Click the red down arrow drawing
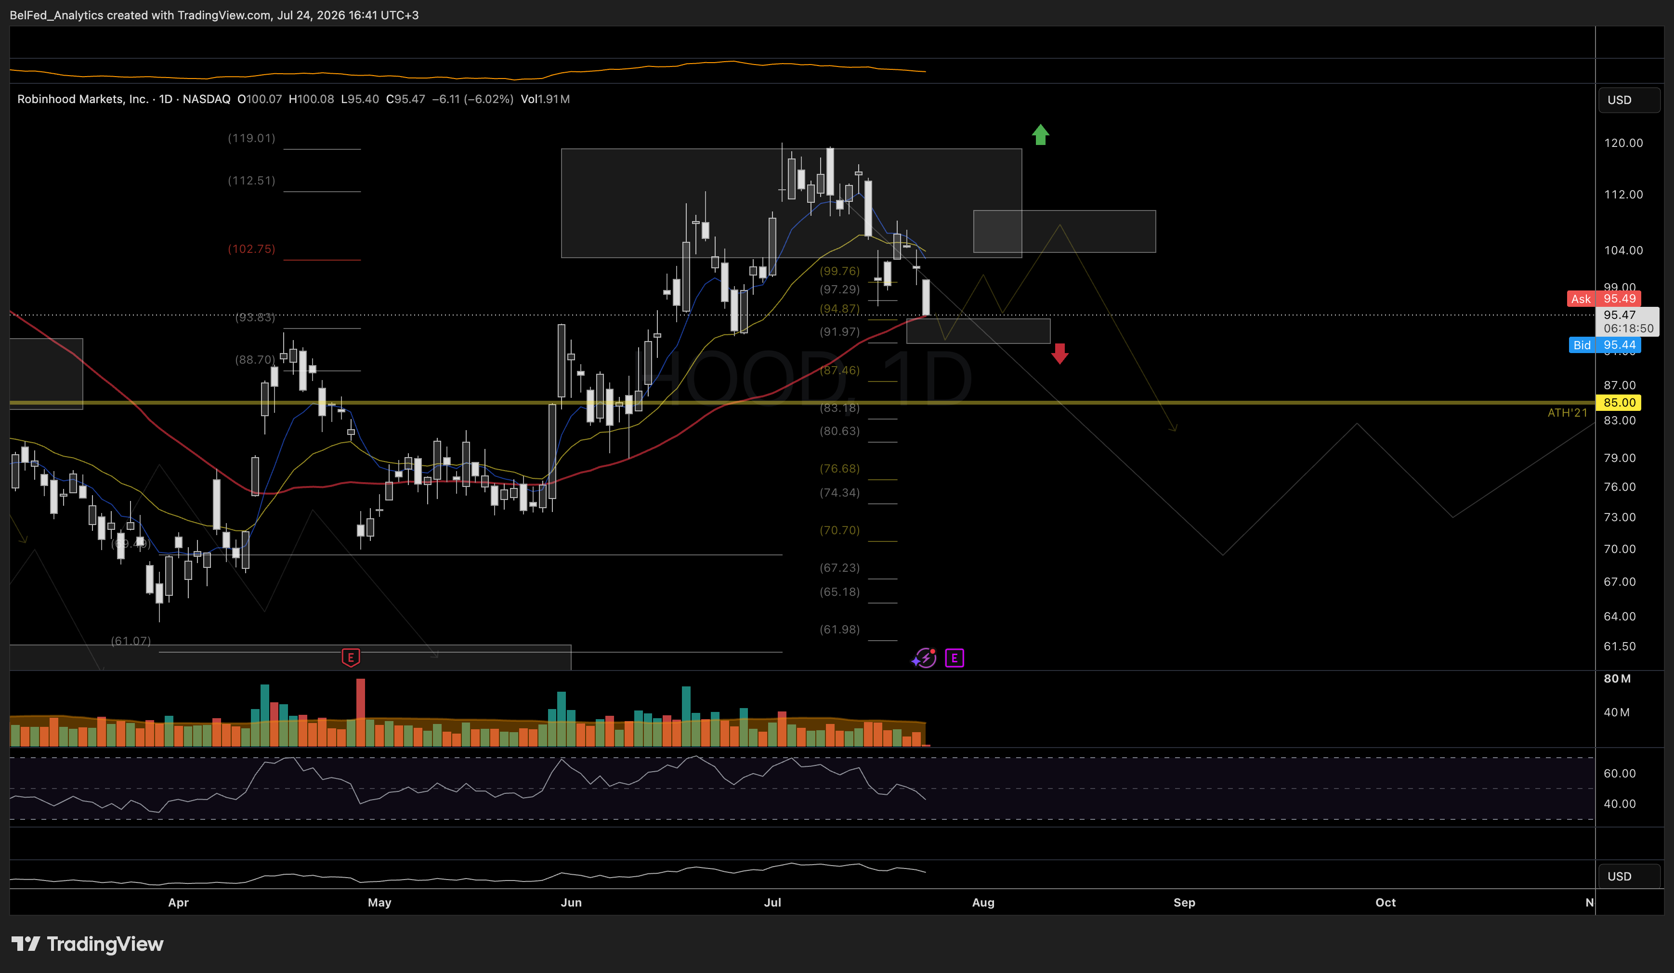 [x=1059, y=354]
